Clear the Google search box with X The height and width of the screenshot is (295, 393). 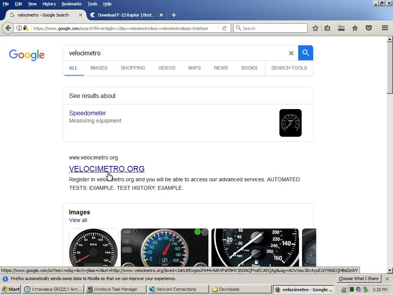[x=291, y=53]
